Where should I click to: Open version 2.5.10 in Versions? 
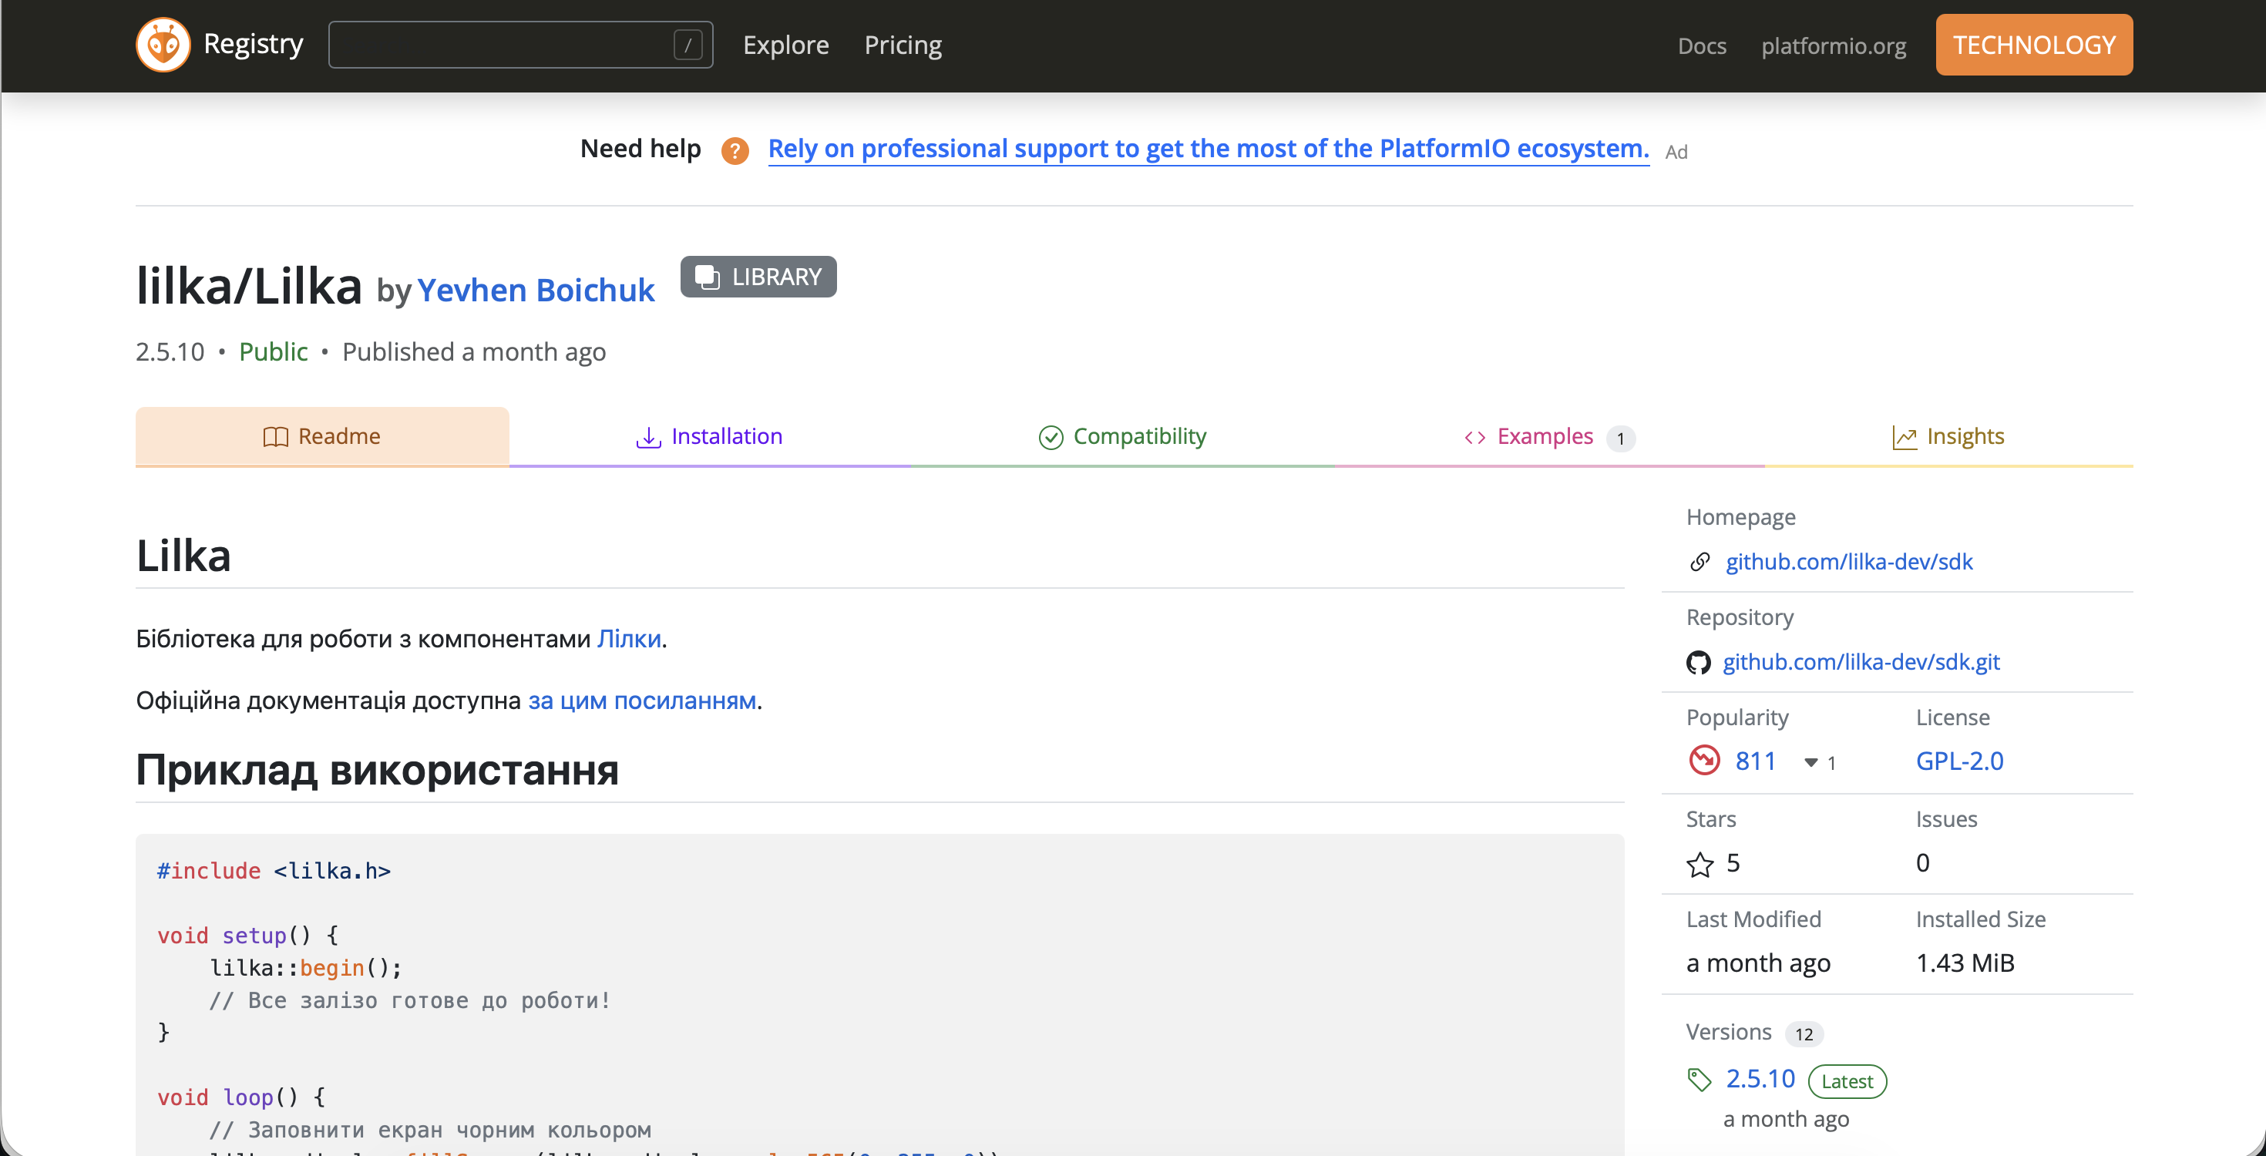coord(1760,1079)
